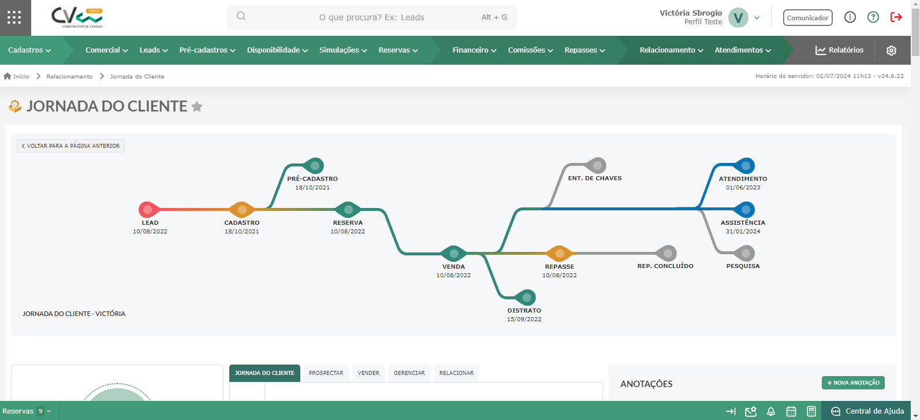This screenshot has height=420, width=920.
Task: Open the Relatórios menu item
Action: point(839,50)
